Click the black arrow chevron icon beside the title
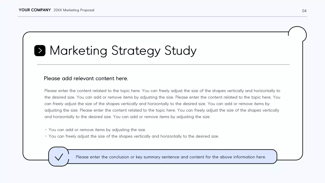The width and height of the screenshot is (325, 183). tap(40, 50)
